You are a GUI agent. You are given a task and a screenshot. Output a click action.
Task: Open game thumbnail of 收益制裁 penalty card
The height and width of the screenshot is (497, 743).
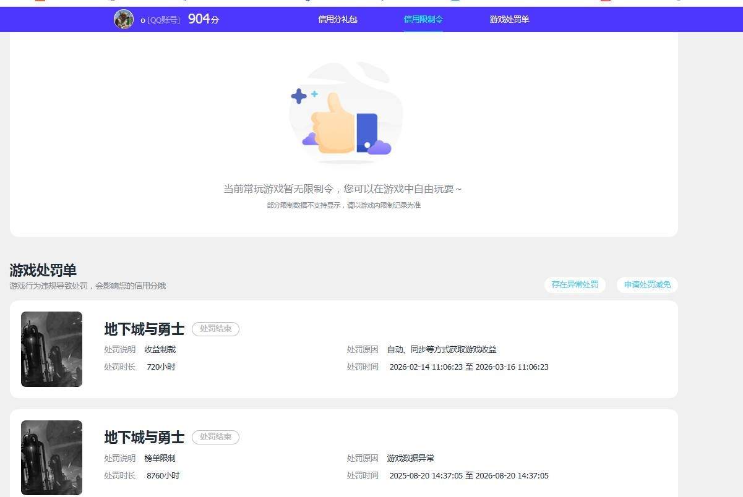[51, 349]
